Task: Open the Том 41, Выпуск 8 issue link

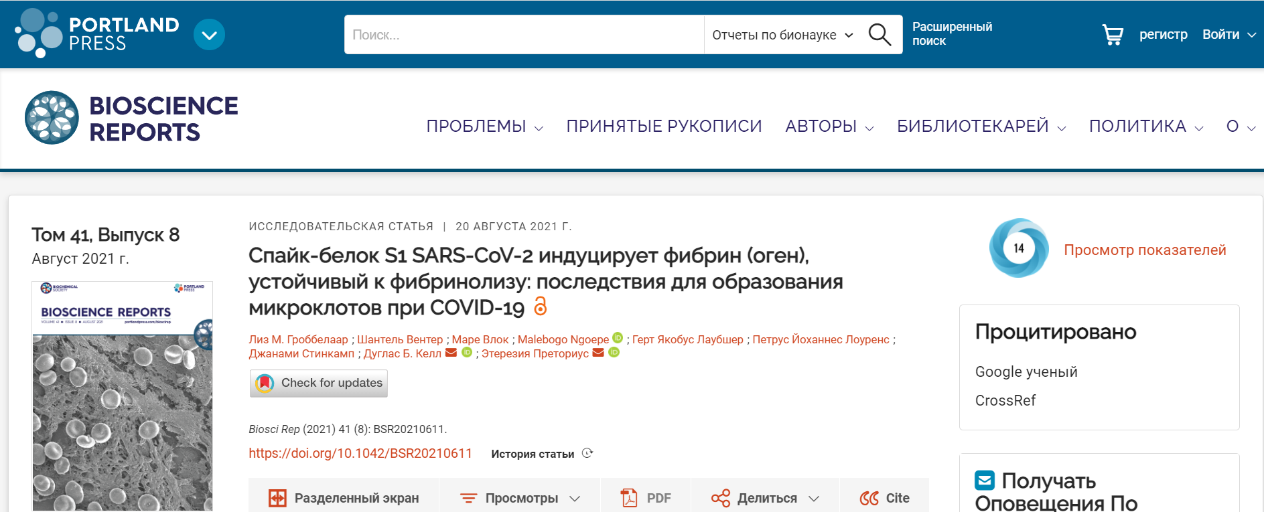Action: (106, 235)
